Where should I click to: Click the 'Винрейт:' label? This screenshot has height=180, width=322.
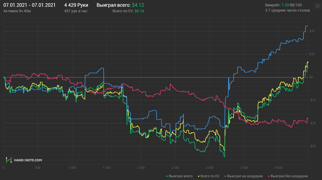273,5
